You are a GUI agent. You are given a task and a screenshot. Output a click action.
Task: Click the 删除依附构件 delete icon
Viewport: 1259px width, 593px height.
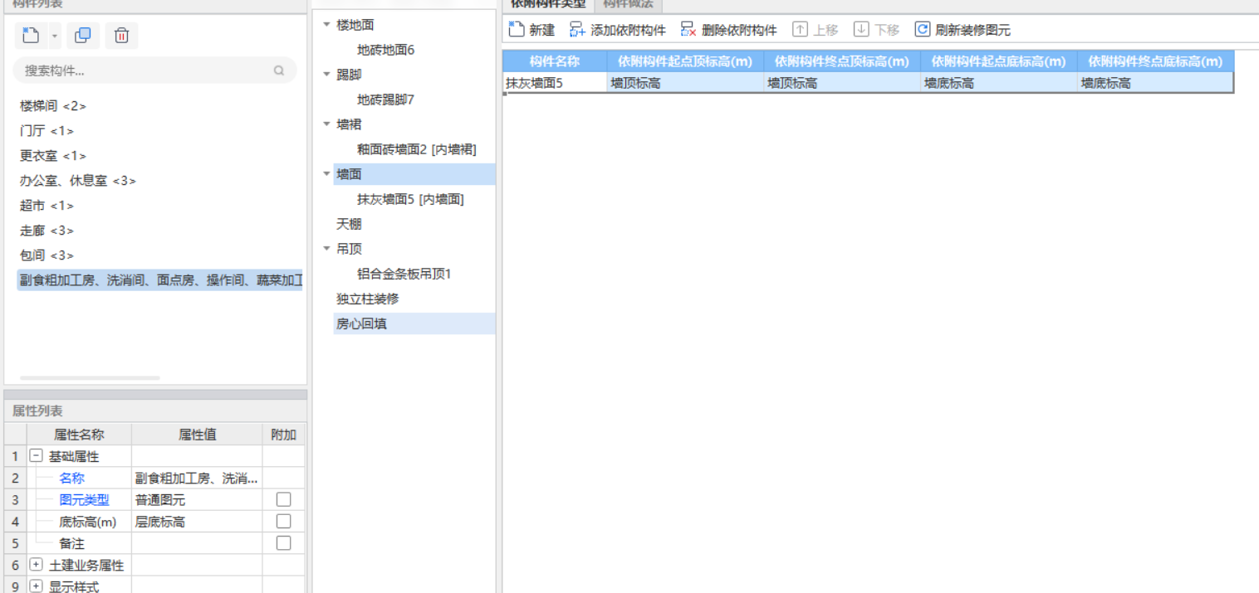point(687,28)
